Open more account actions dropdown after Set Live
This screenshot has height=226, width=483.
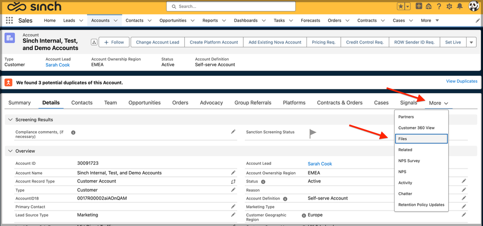[471, 42]
